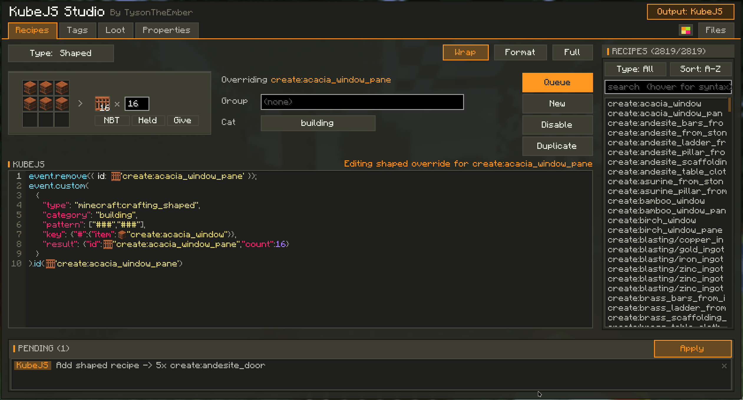The width and height of the screenshot is (743, 400).
Task: Switch to the Properties tab
Action: (167, 30)
